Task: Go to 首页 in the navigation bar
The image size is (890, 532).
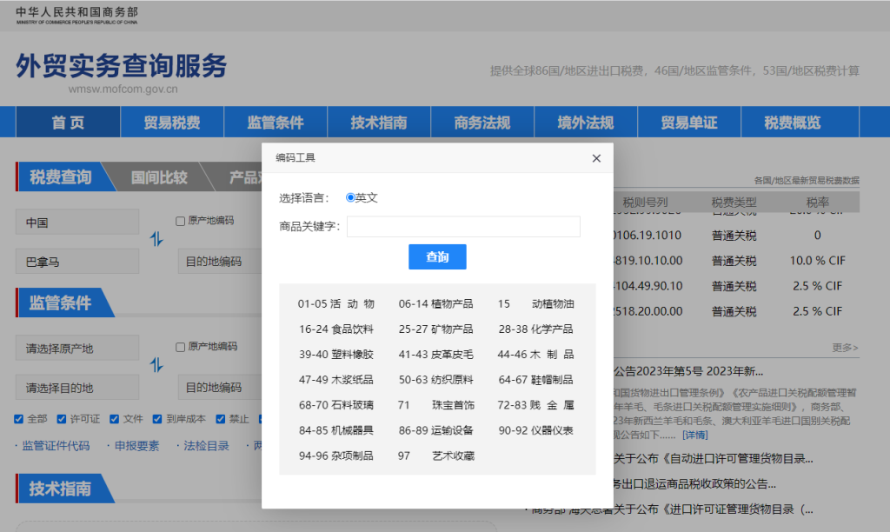Action: coord(68,122)
